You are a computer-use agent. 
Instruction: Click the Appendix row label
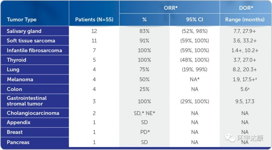point(19,122)
